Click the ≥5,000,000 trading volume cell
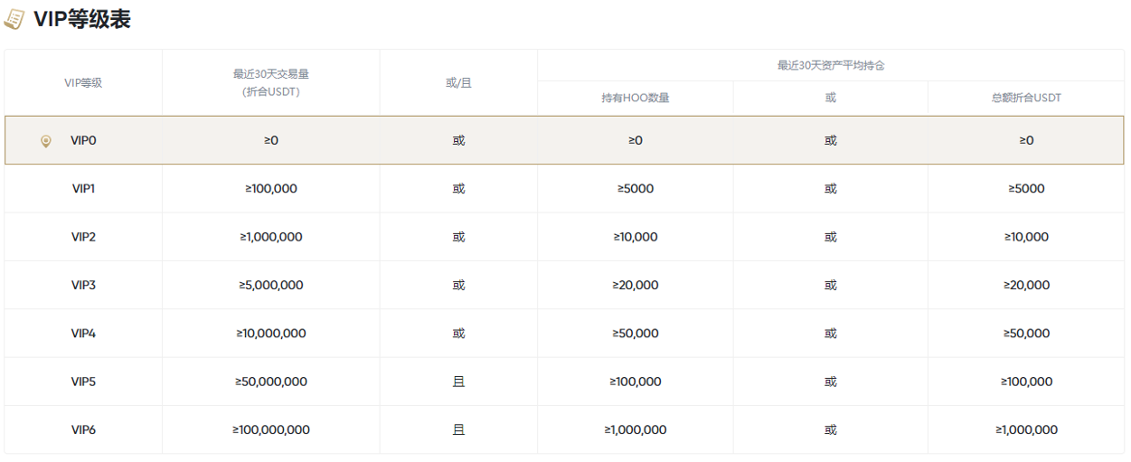The height and width of the screenshot is (462, 1131). pyautogui.click(x=270, y=285)
